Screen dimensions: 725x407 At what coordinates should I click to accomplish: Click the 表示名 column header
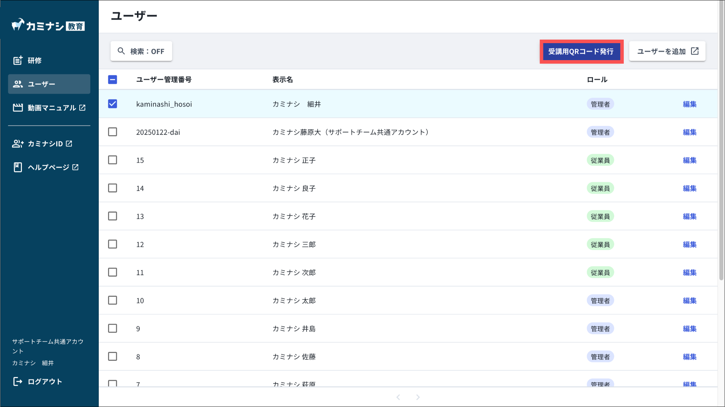[x=282, y=80]
